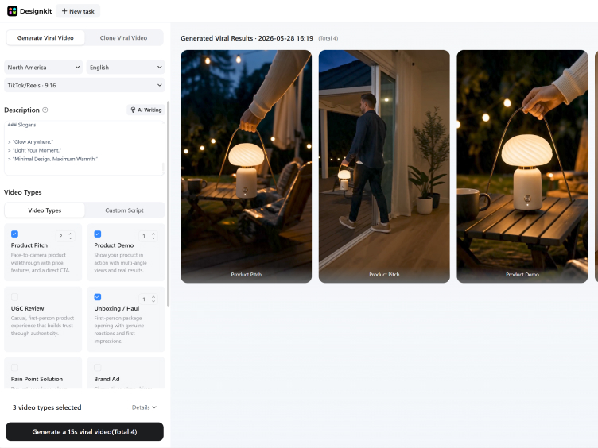This screenshot has width=598, height=448.
Task: Increase the Product Pitch count stepper
Action: coord(70,234)
